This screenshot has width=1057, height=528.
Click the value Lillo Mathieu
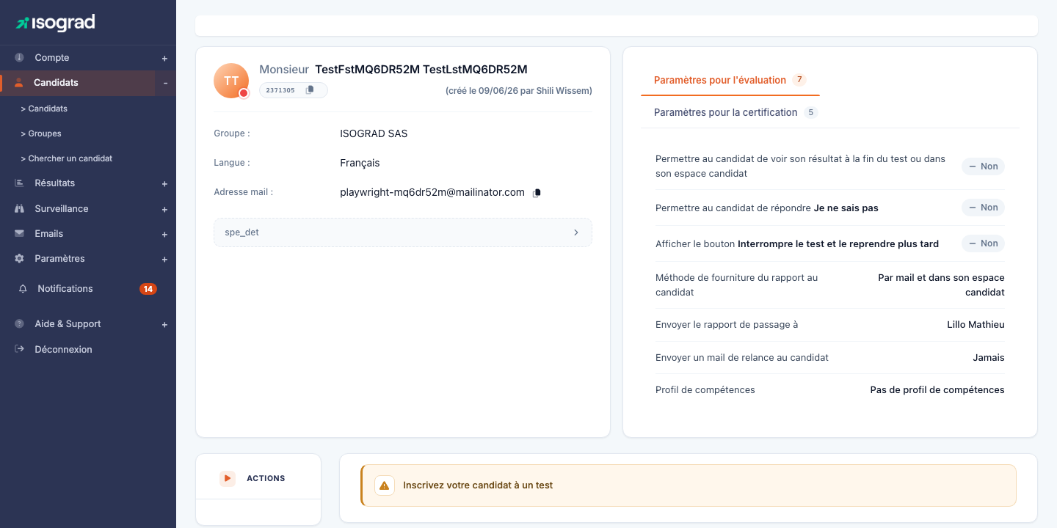[x=976, y=325]
